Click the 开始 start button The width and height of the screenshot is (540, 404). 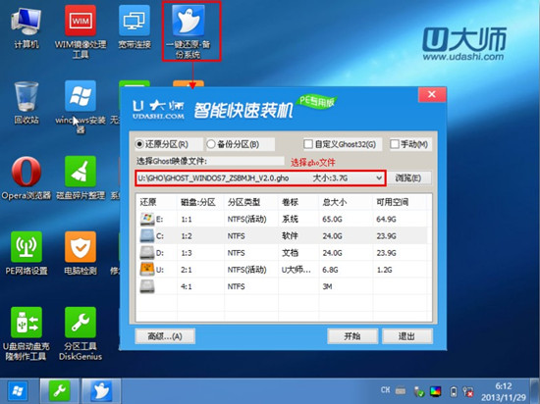click(x=352, y=336)
